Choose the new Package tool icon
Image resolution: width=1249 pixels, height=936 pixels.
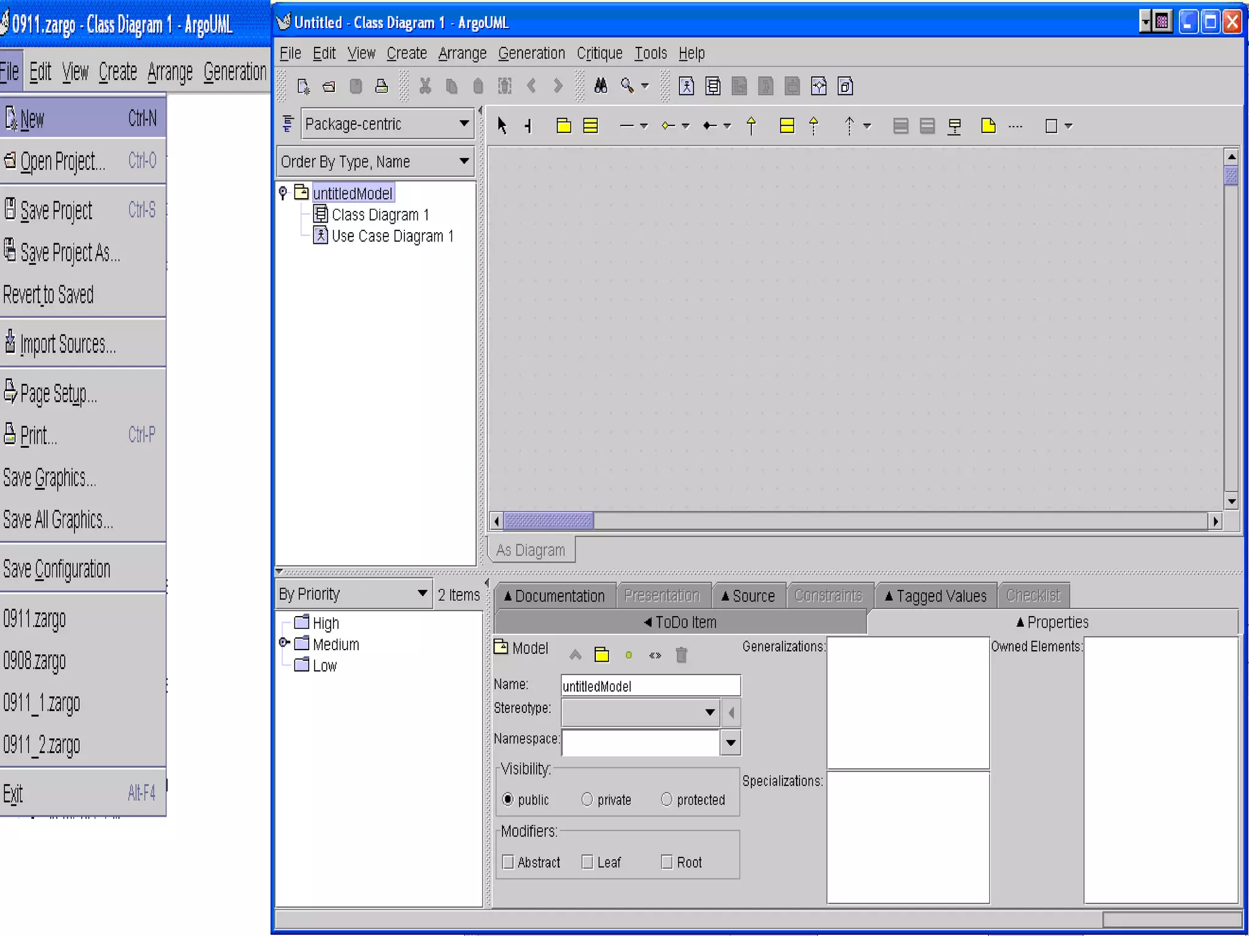tap(564, 126)
